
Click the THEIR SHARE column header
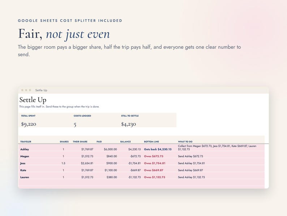tap(80, 142)
